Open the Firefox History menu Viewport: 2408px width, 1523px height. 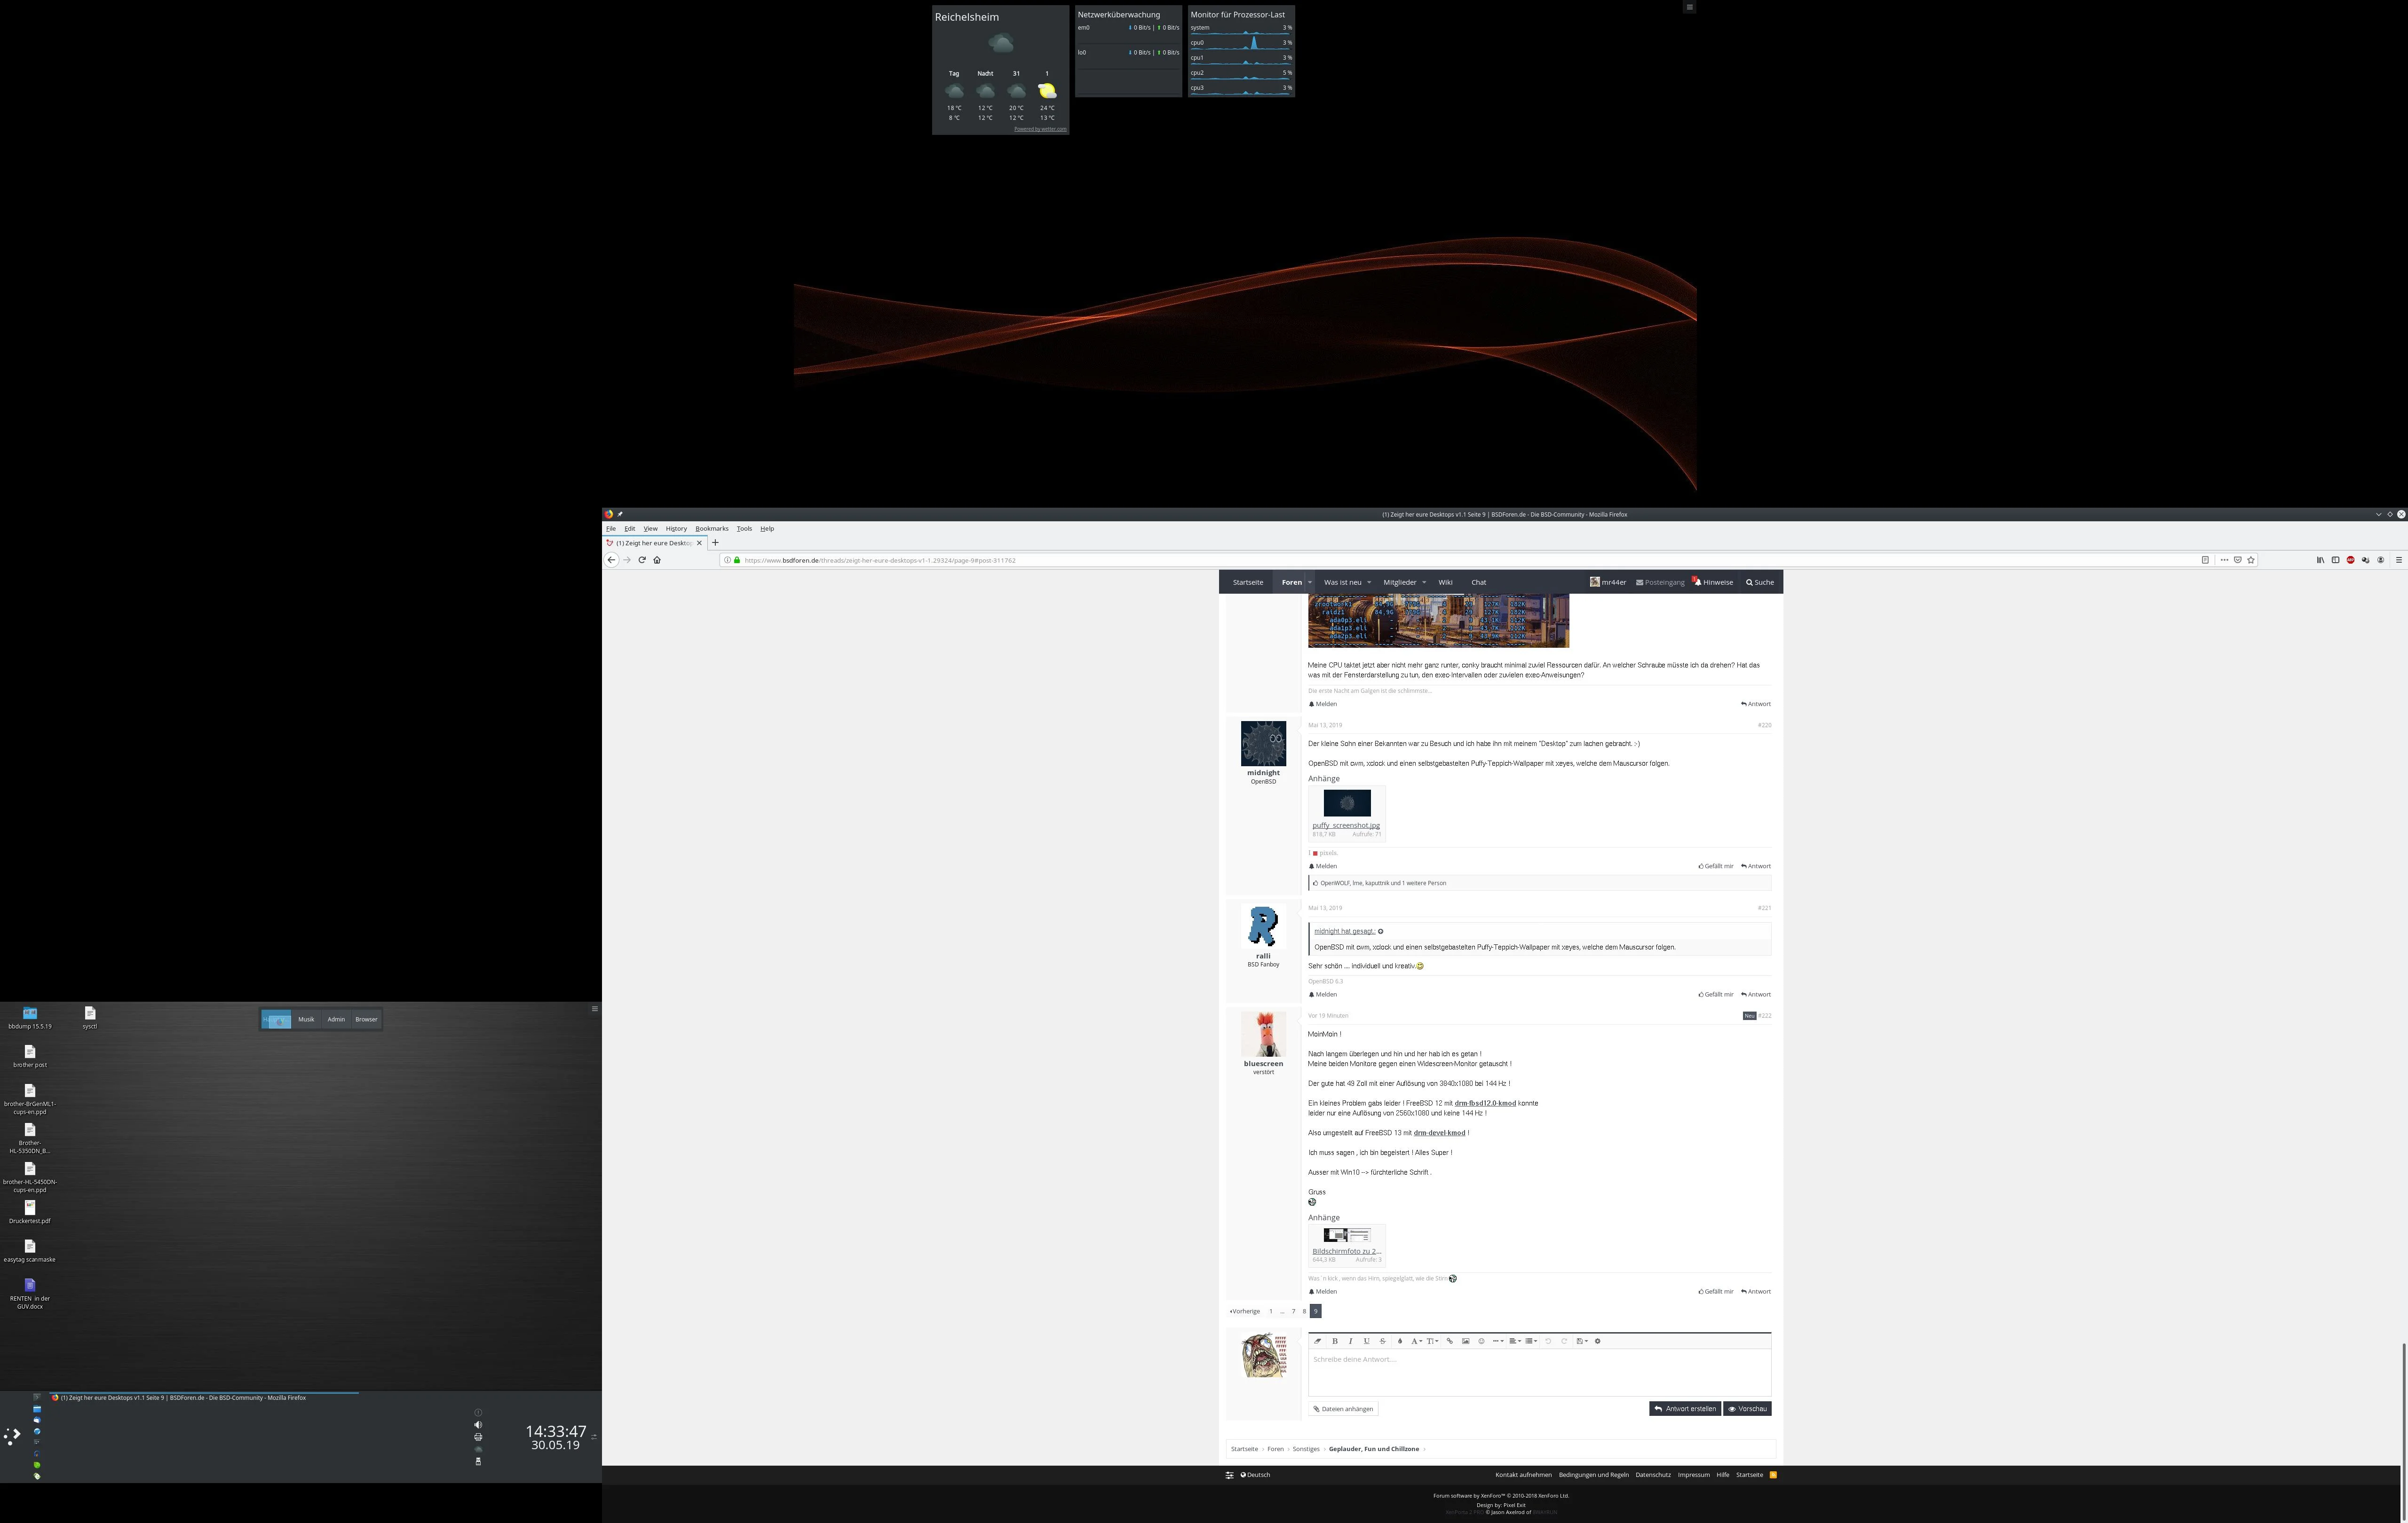pos(676,529)
